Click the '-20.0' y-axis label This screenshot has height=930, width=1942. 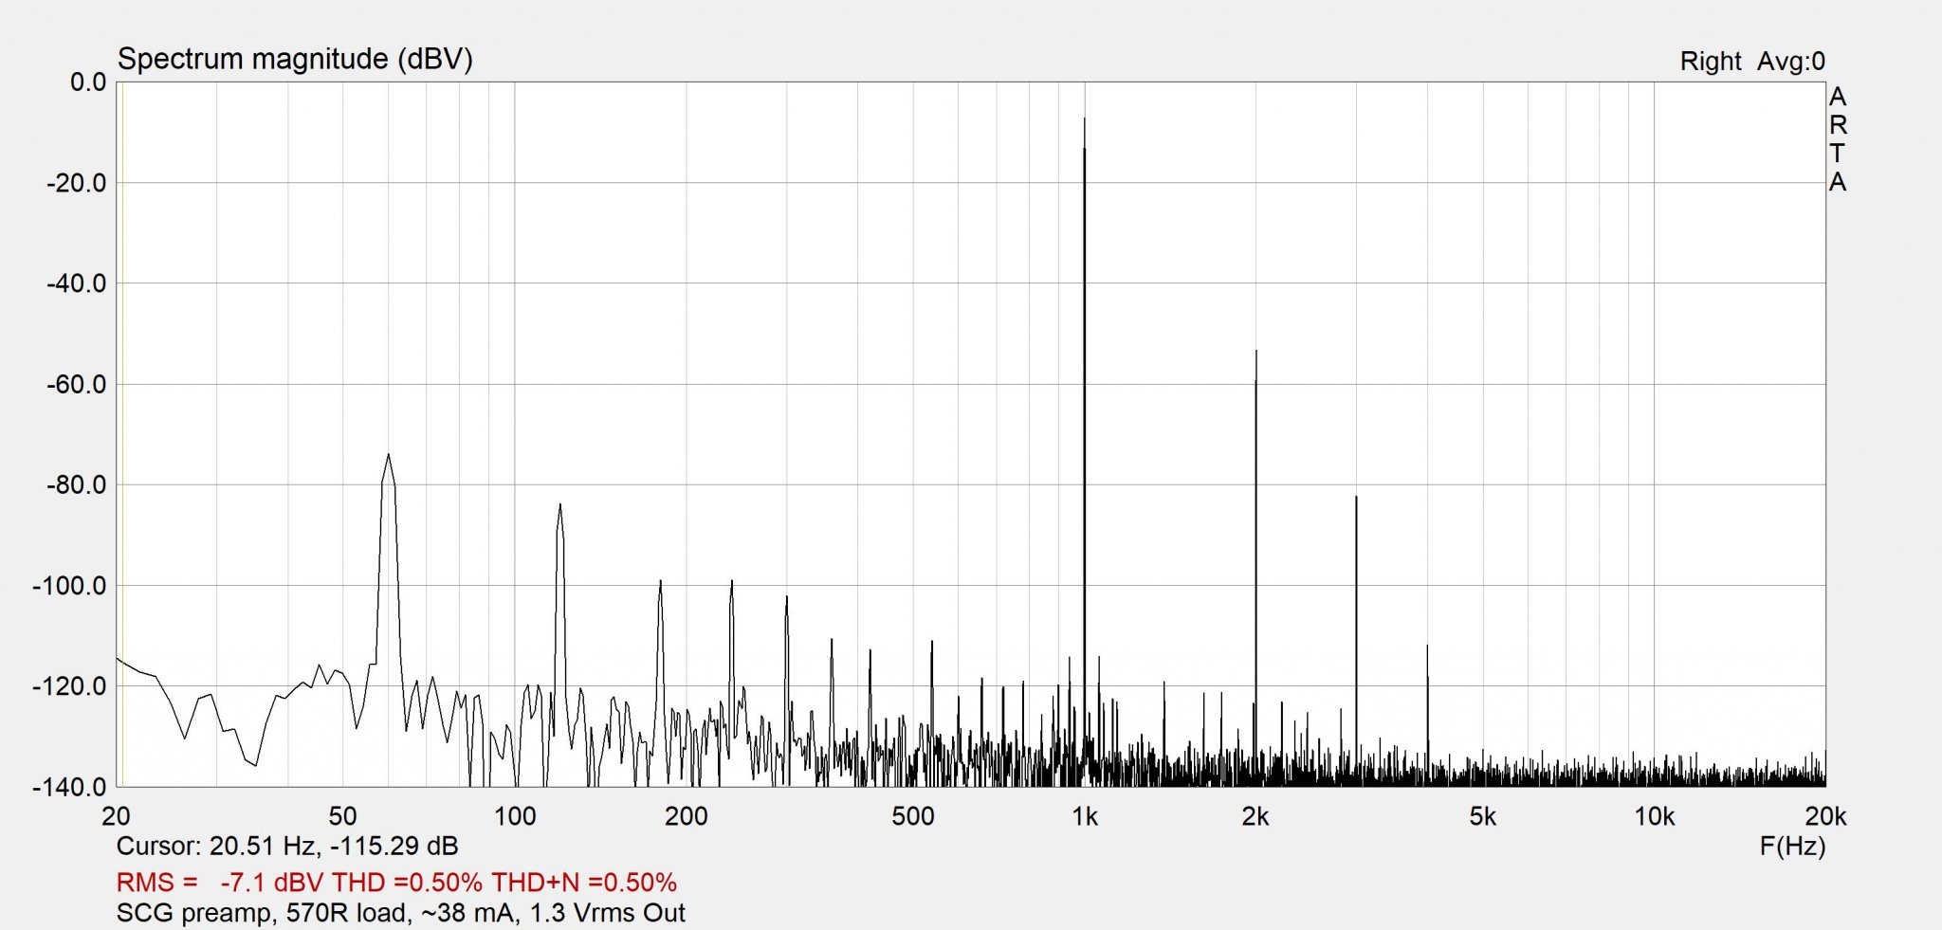[x=77, y=183]
